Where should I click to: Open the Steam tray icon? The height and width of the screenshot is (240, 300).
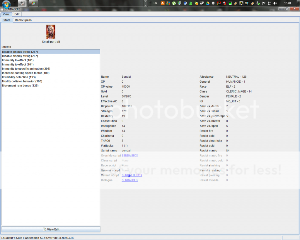click(202, 4)
